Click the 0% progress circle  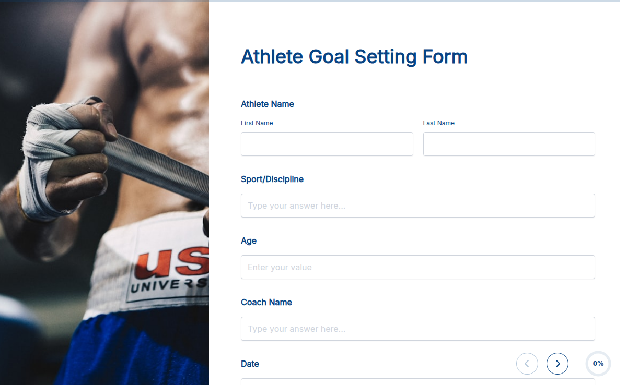pyautogui.click(x=598, y=364)
